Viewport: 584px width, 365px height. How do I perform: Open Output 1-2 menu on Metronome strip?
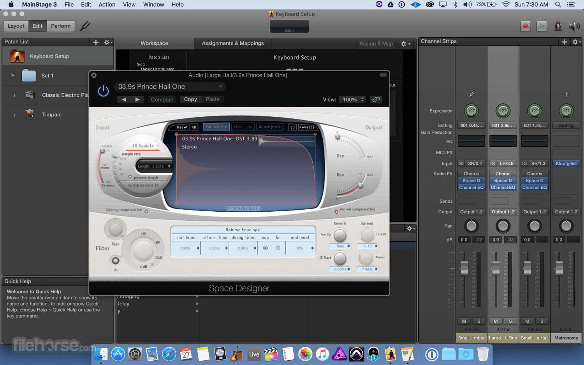[566, 212]
